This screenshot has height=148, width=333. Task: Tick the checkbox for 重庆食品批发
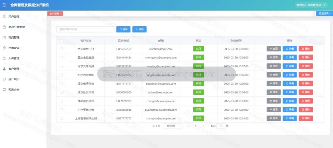tap(61, 57)
